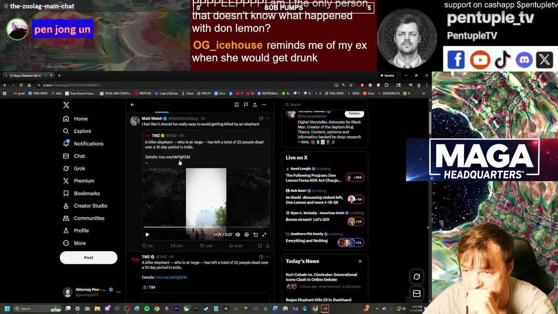Open Notifications in X sidebar
Image resolution: width=558 pixels, height=314 pixels.
(83, 143)
